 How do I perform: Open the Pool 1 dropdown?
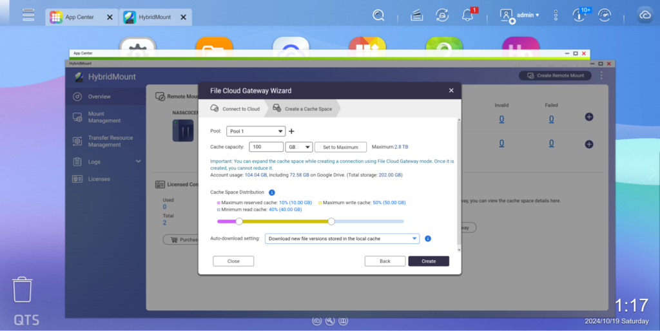pos(256,131)
